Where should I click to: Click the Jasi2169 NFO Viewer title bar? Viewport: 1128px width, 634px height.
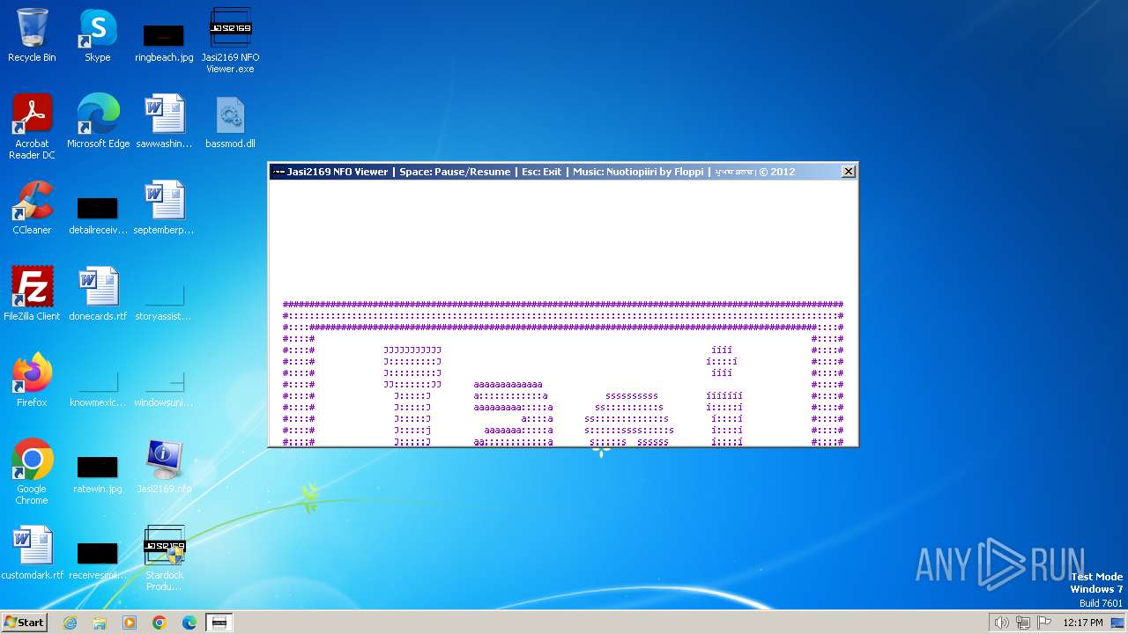pos(555,172)
